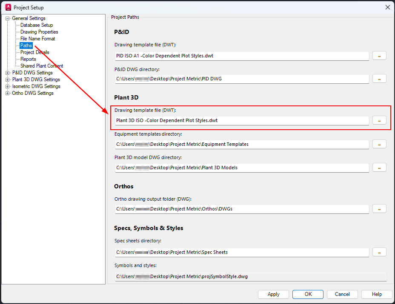Open Shared Plant Content settings
Viewport: 395px width, 304px height.
[x=42, y=66]
